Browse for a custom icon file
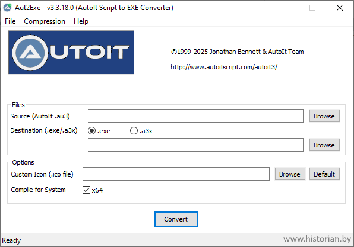354x247 pixels. coord(290,174)
